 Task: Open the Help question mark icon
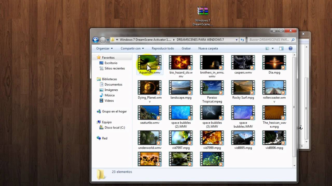click(x=290, y=48)
